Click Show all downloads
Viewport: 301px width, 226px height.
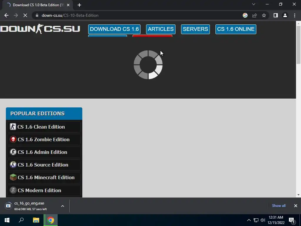click(279, 206)
